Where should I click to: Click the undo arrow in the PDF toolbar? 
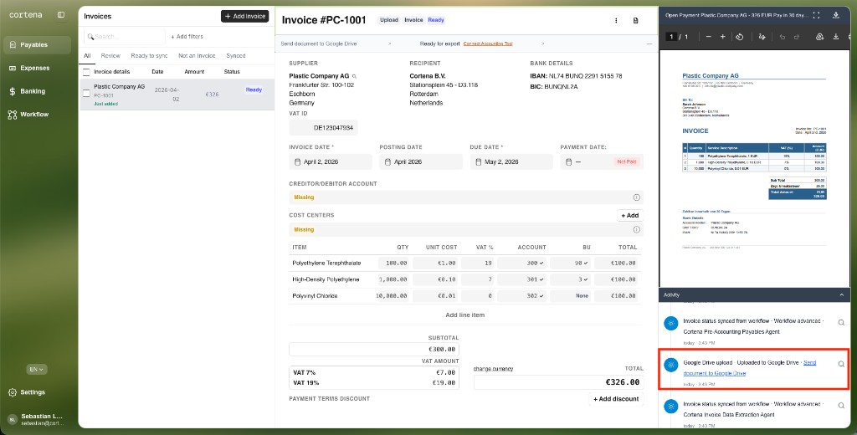[783, 37]
